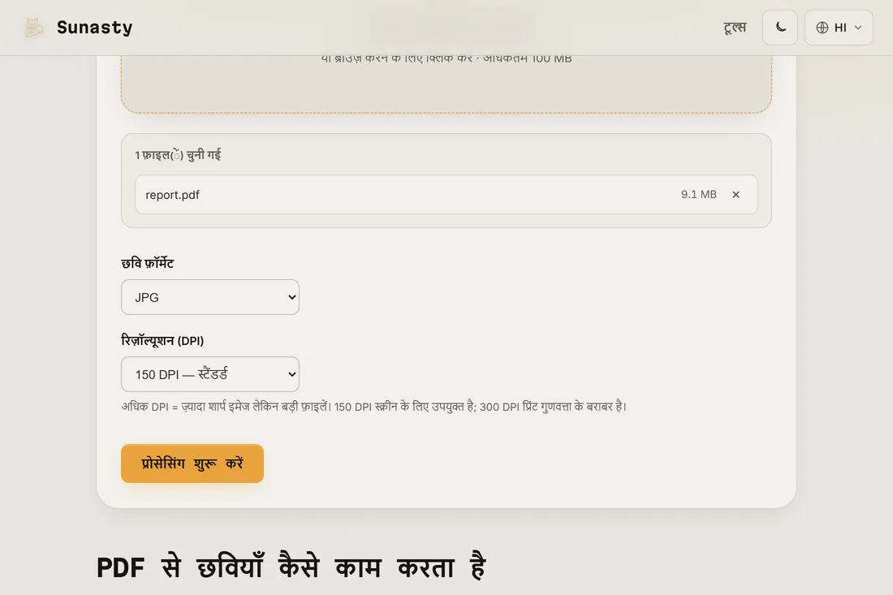The image size is (893, 595).
Task: Remove report.pdf with the X icon
Action: click(x=736, y=195)
